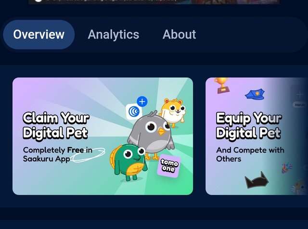Open the Claim Your Digital Pet banner
This screenshot has width=308, height=229.
pyautogui.click(x=103, y=136)
